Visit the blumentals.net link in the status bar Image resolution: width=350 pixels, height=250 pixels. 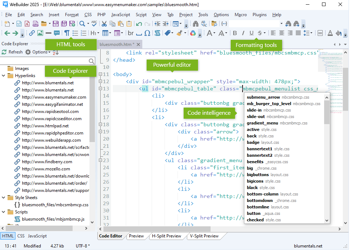308,246
